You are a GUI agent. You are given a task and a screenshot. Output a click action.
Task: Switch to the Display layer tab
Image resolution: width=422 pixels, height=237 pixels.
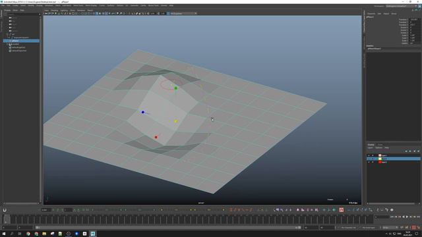[371, 145]
